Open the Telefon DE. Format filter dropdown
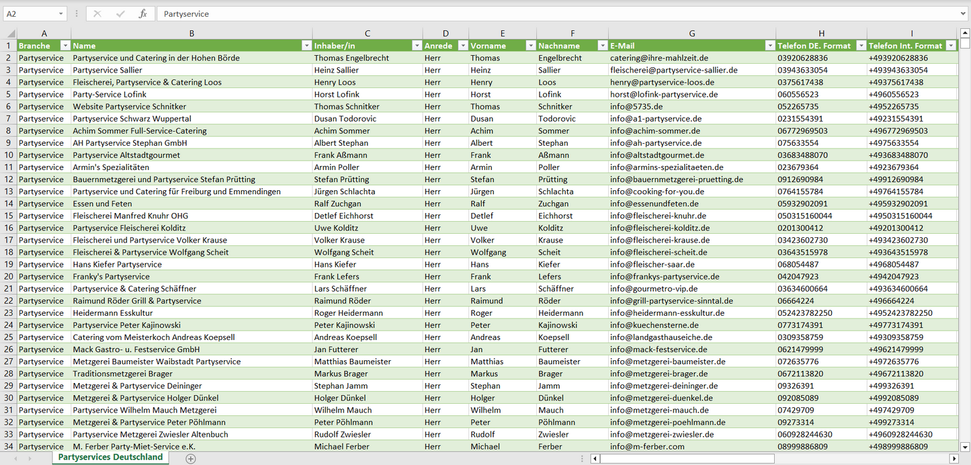Image resolution: width=971 pixels, height=465 pixels. coord(860,46)
